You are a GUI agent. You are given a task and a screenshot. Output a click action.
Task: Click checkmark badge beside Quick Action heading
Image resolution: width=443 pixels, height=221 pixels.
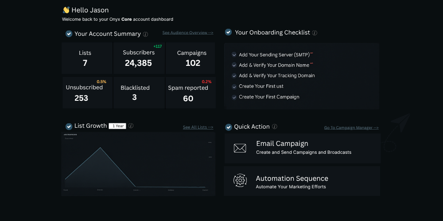point(229,127)
